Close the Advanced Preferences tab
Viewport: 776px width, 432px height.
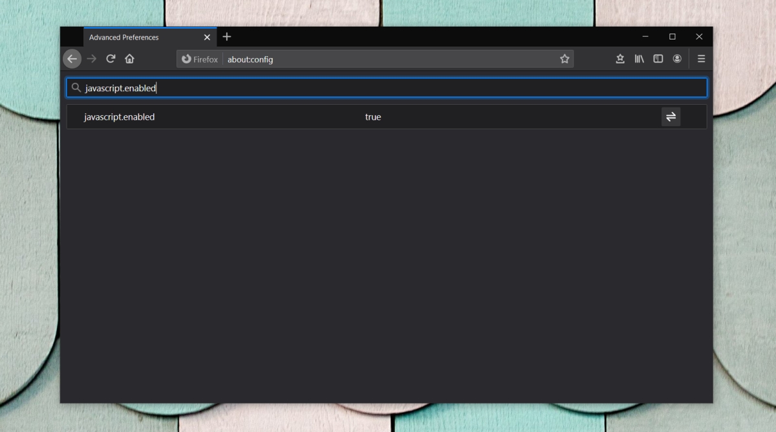click(x=207, y=38)
